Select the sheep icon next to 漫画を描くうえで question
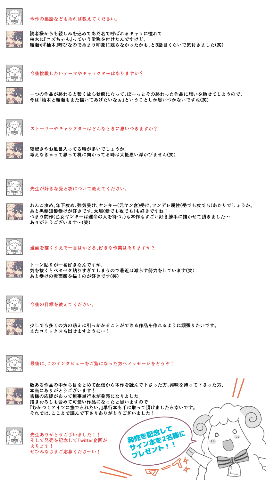Screen dimensions: 266x480 [x=14, y=246]
